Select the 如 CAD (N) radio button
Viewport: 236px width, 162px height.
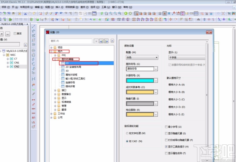tap(127, 141)
